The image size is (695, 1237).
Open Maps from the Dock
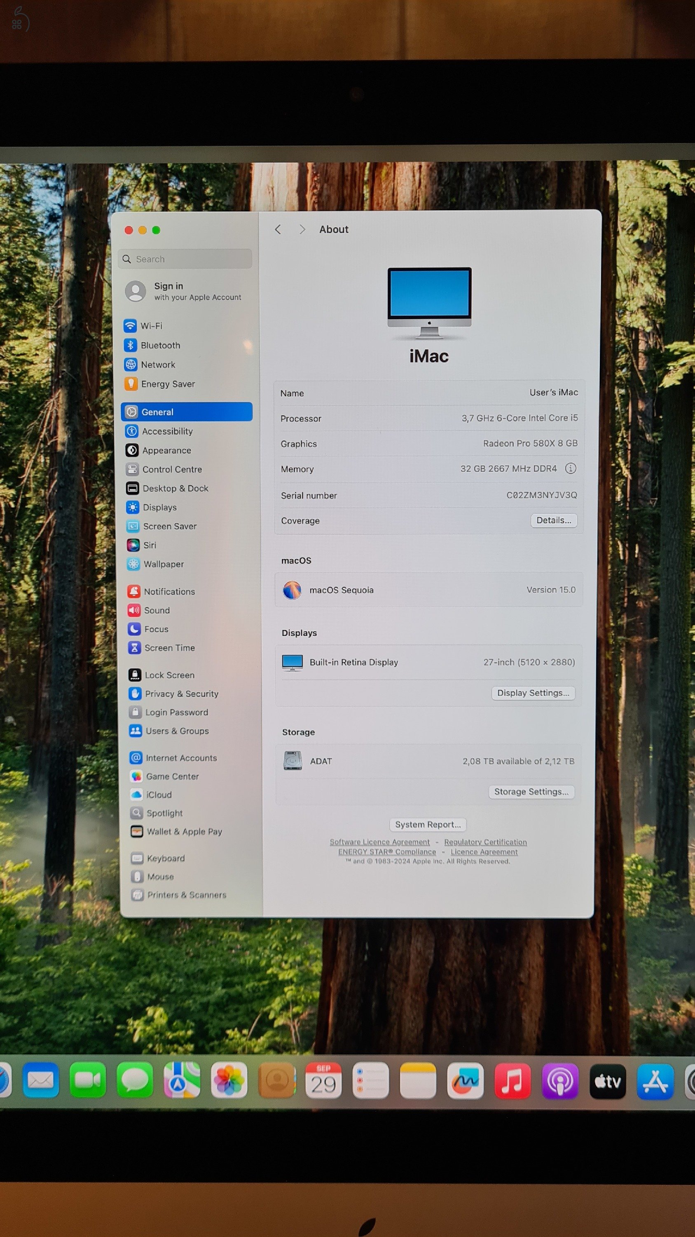[x=182, y=1080]
